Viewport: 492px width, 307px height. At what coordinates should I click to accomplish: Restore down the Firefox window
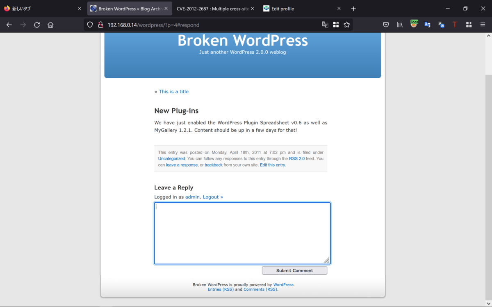(465, 9)
